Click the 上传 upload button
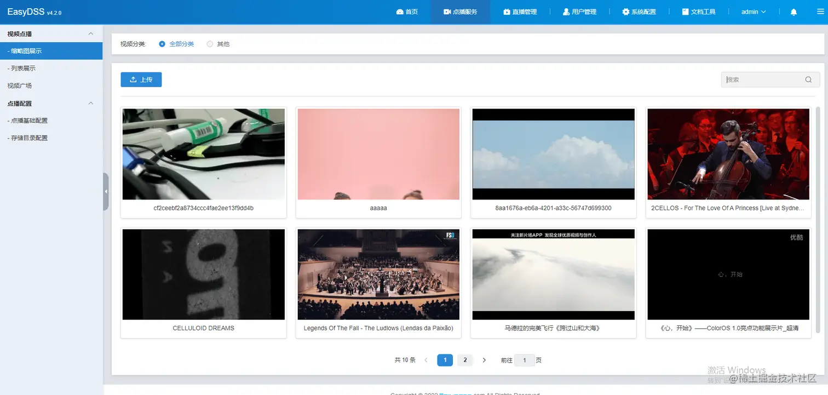This screenshot has height=395, width=828. 141,79
